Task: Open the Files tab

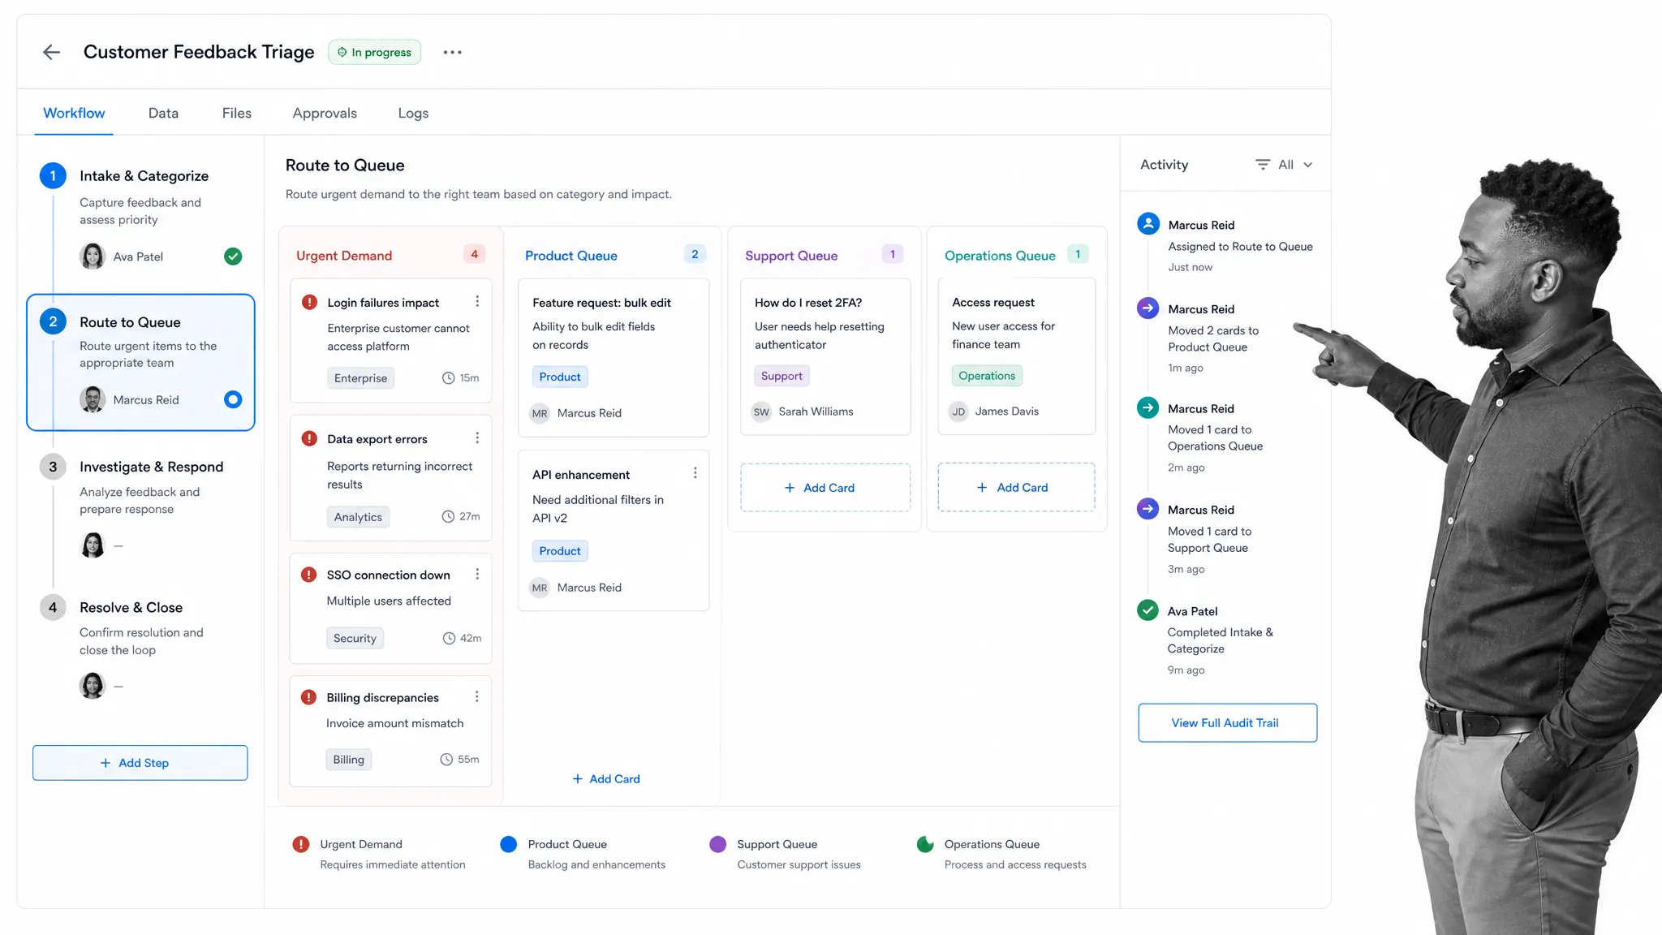Action: coord(237,113)
